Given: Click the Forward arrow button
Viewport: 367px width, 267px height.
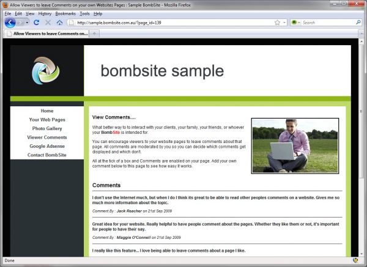Looking at the screenshot, I should pyautogui.click(x=21, y=23).
